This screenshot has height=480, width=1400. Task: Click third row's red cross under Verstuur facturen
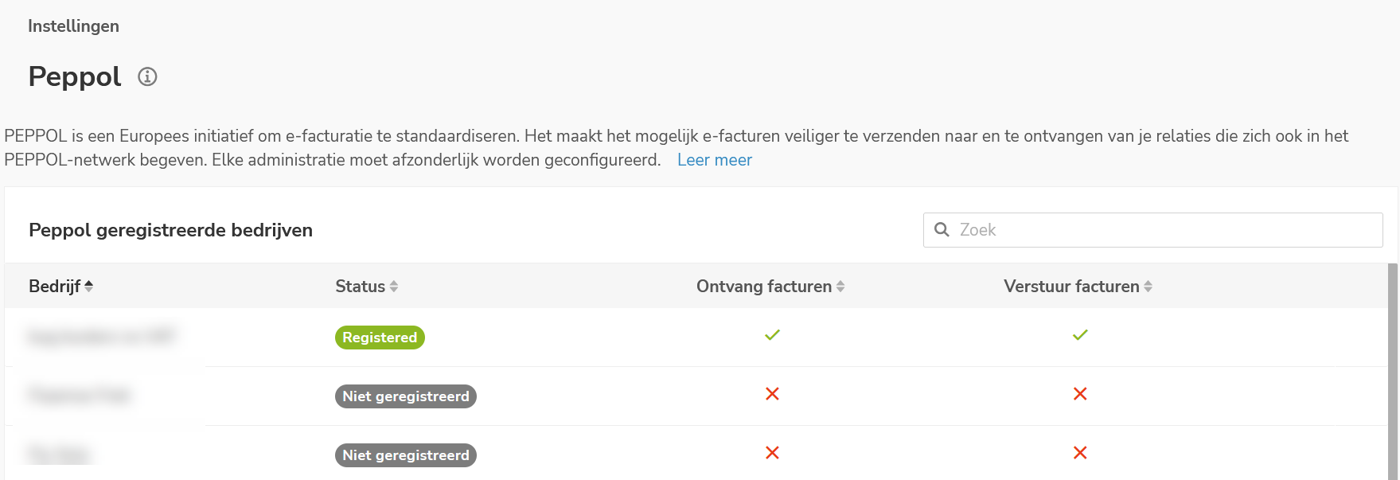[1080, 453]
